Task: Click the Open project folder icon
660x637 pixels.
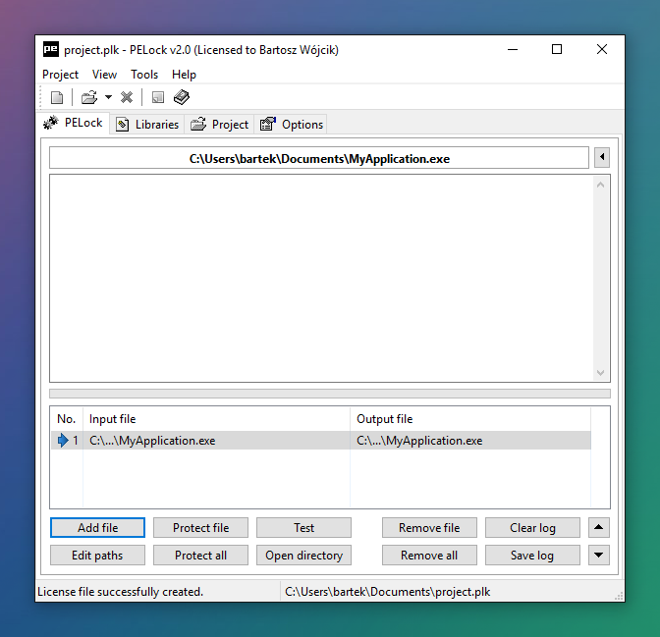Action: tap(89, 97)
